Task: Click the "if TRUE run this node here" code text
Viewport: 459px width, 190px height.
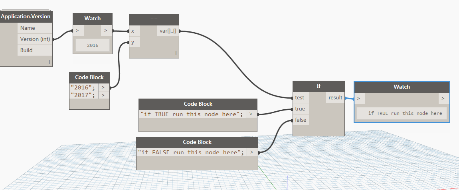Action: pos(192,114)
